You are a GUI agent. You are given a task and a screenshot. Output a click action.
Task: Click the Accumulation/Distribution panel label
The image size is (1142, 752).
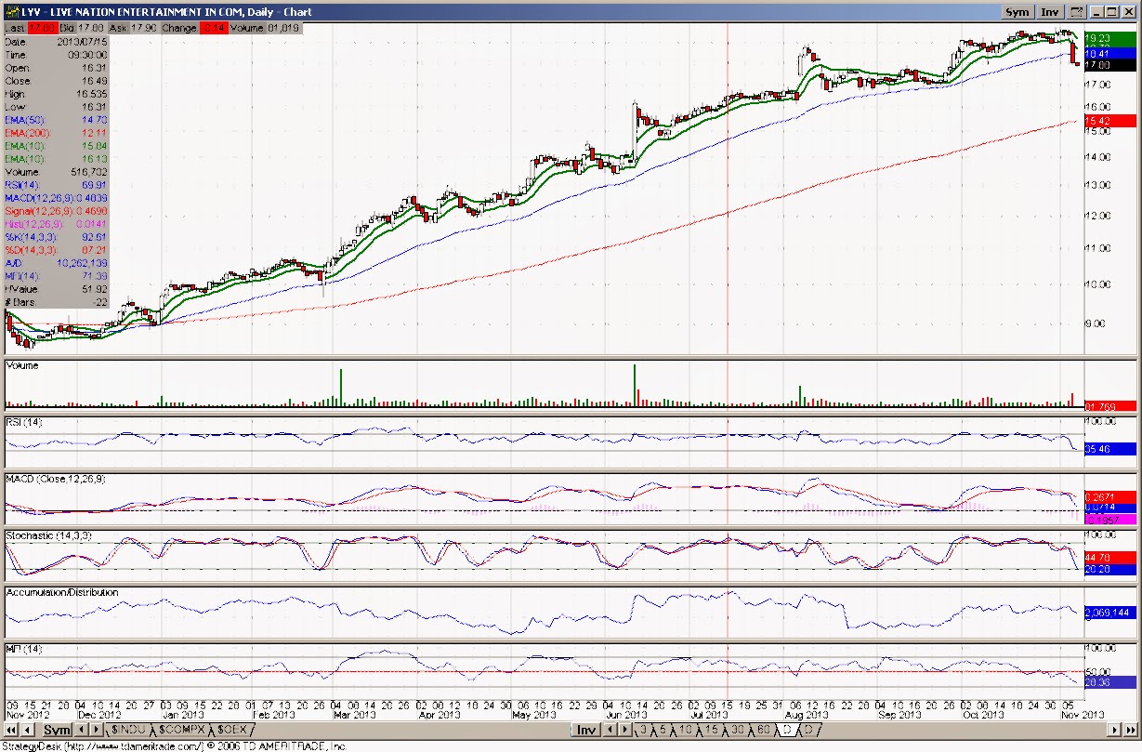pyautogui.click(x=62, y=592)
